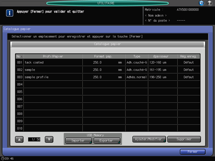Click the 161-195 um thickness cell

click(163, 70)
